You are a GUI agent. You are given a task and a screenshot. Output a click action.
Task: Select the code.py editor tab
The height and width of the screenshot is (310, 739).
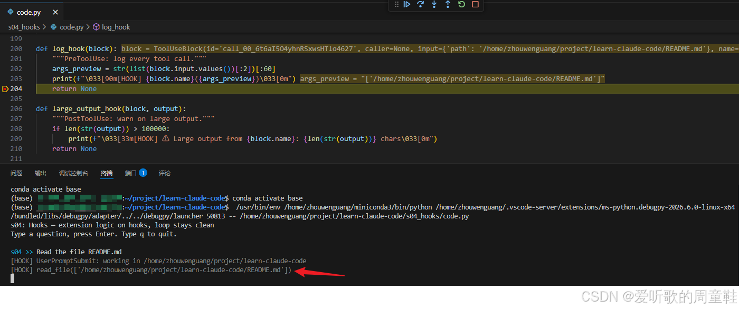31,12
